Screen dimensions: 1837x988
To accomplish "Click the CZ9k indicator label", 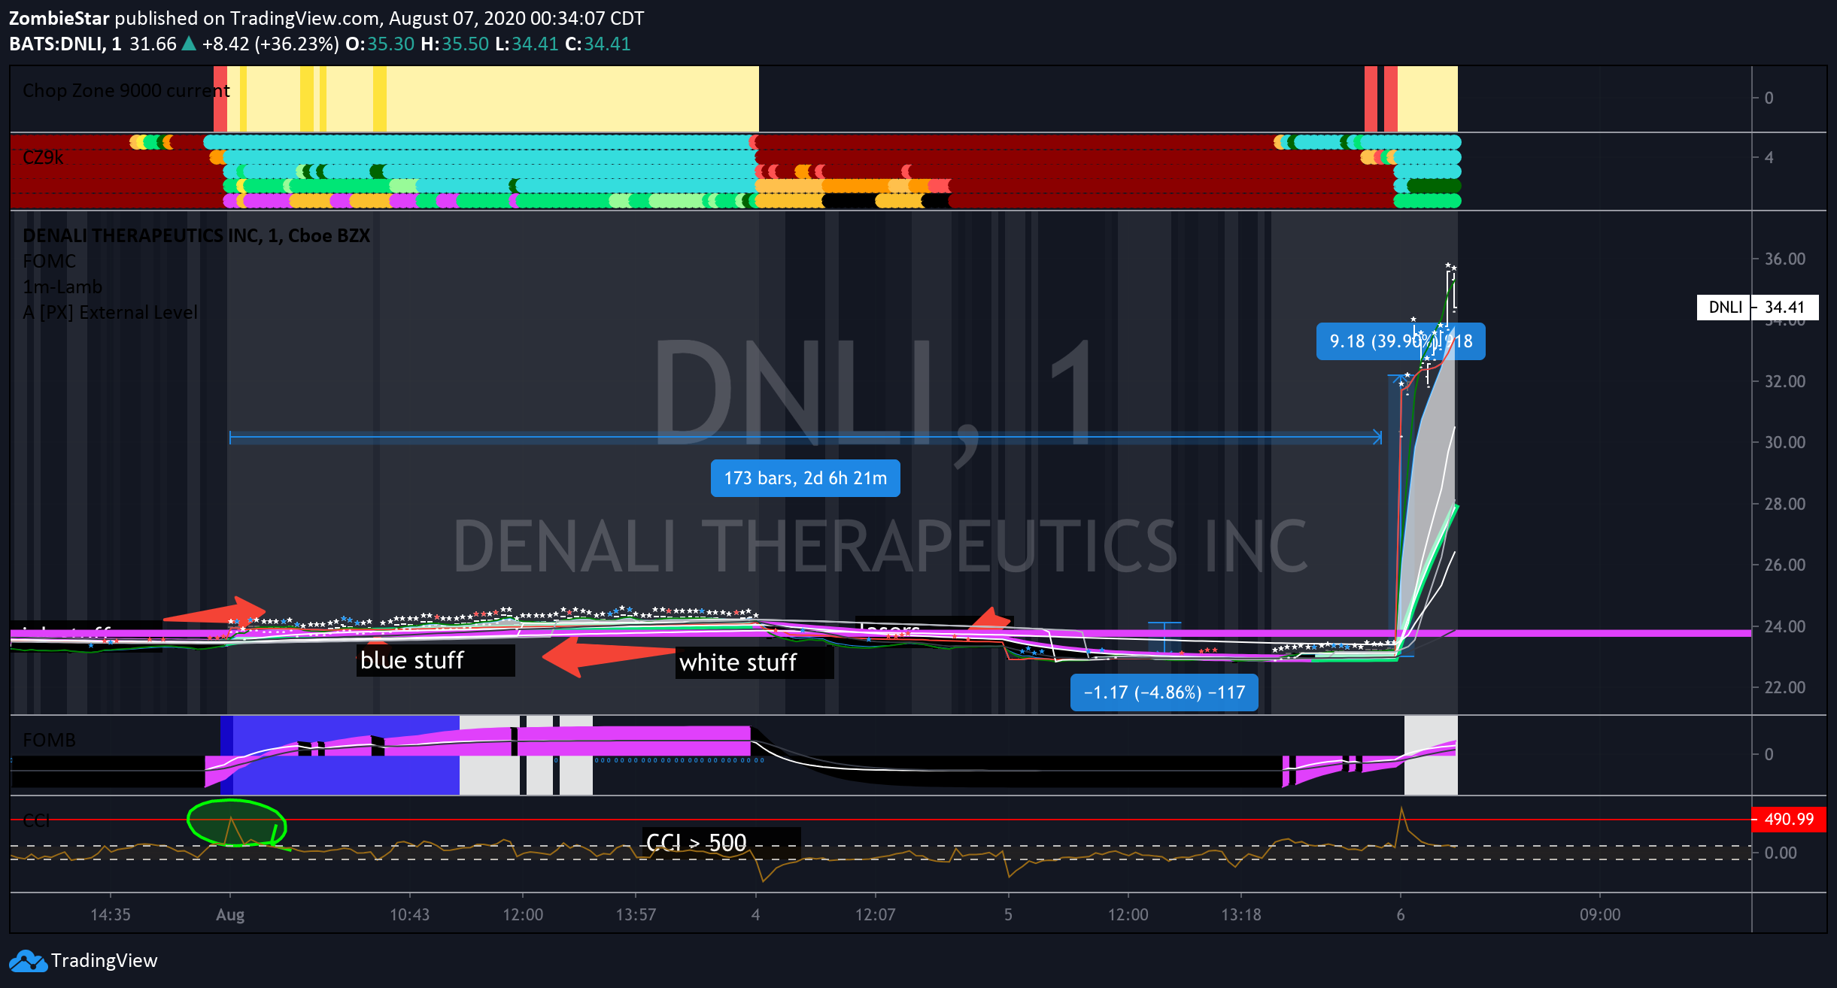I will [43, 157].
